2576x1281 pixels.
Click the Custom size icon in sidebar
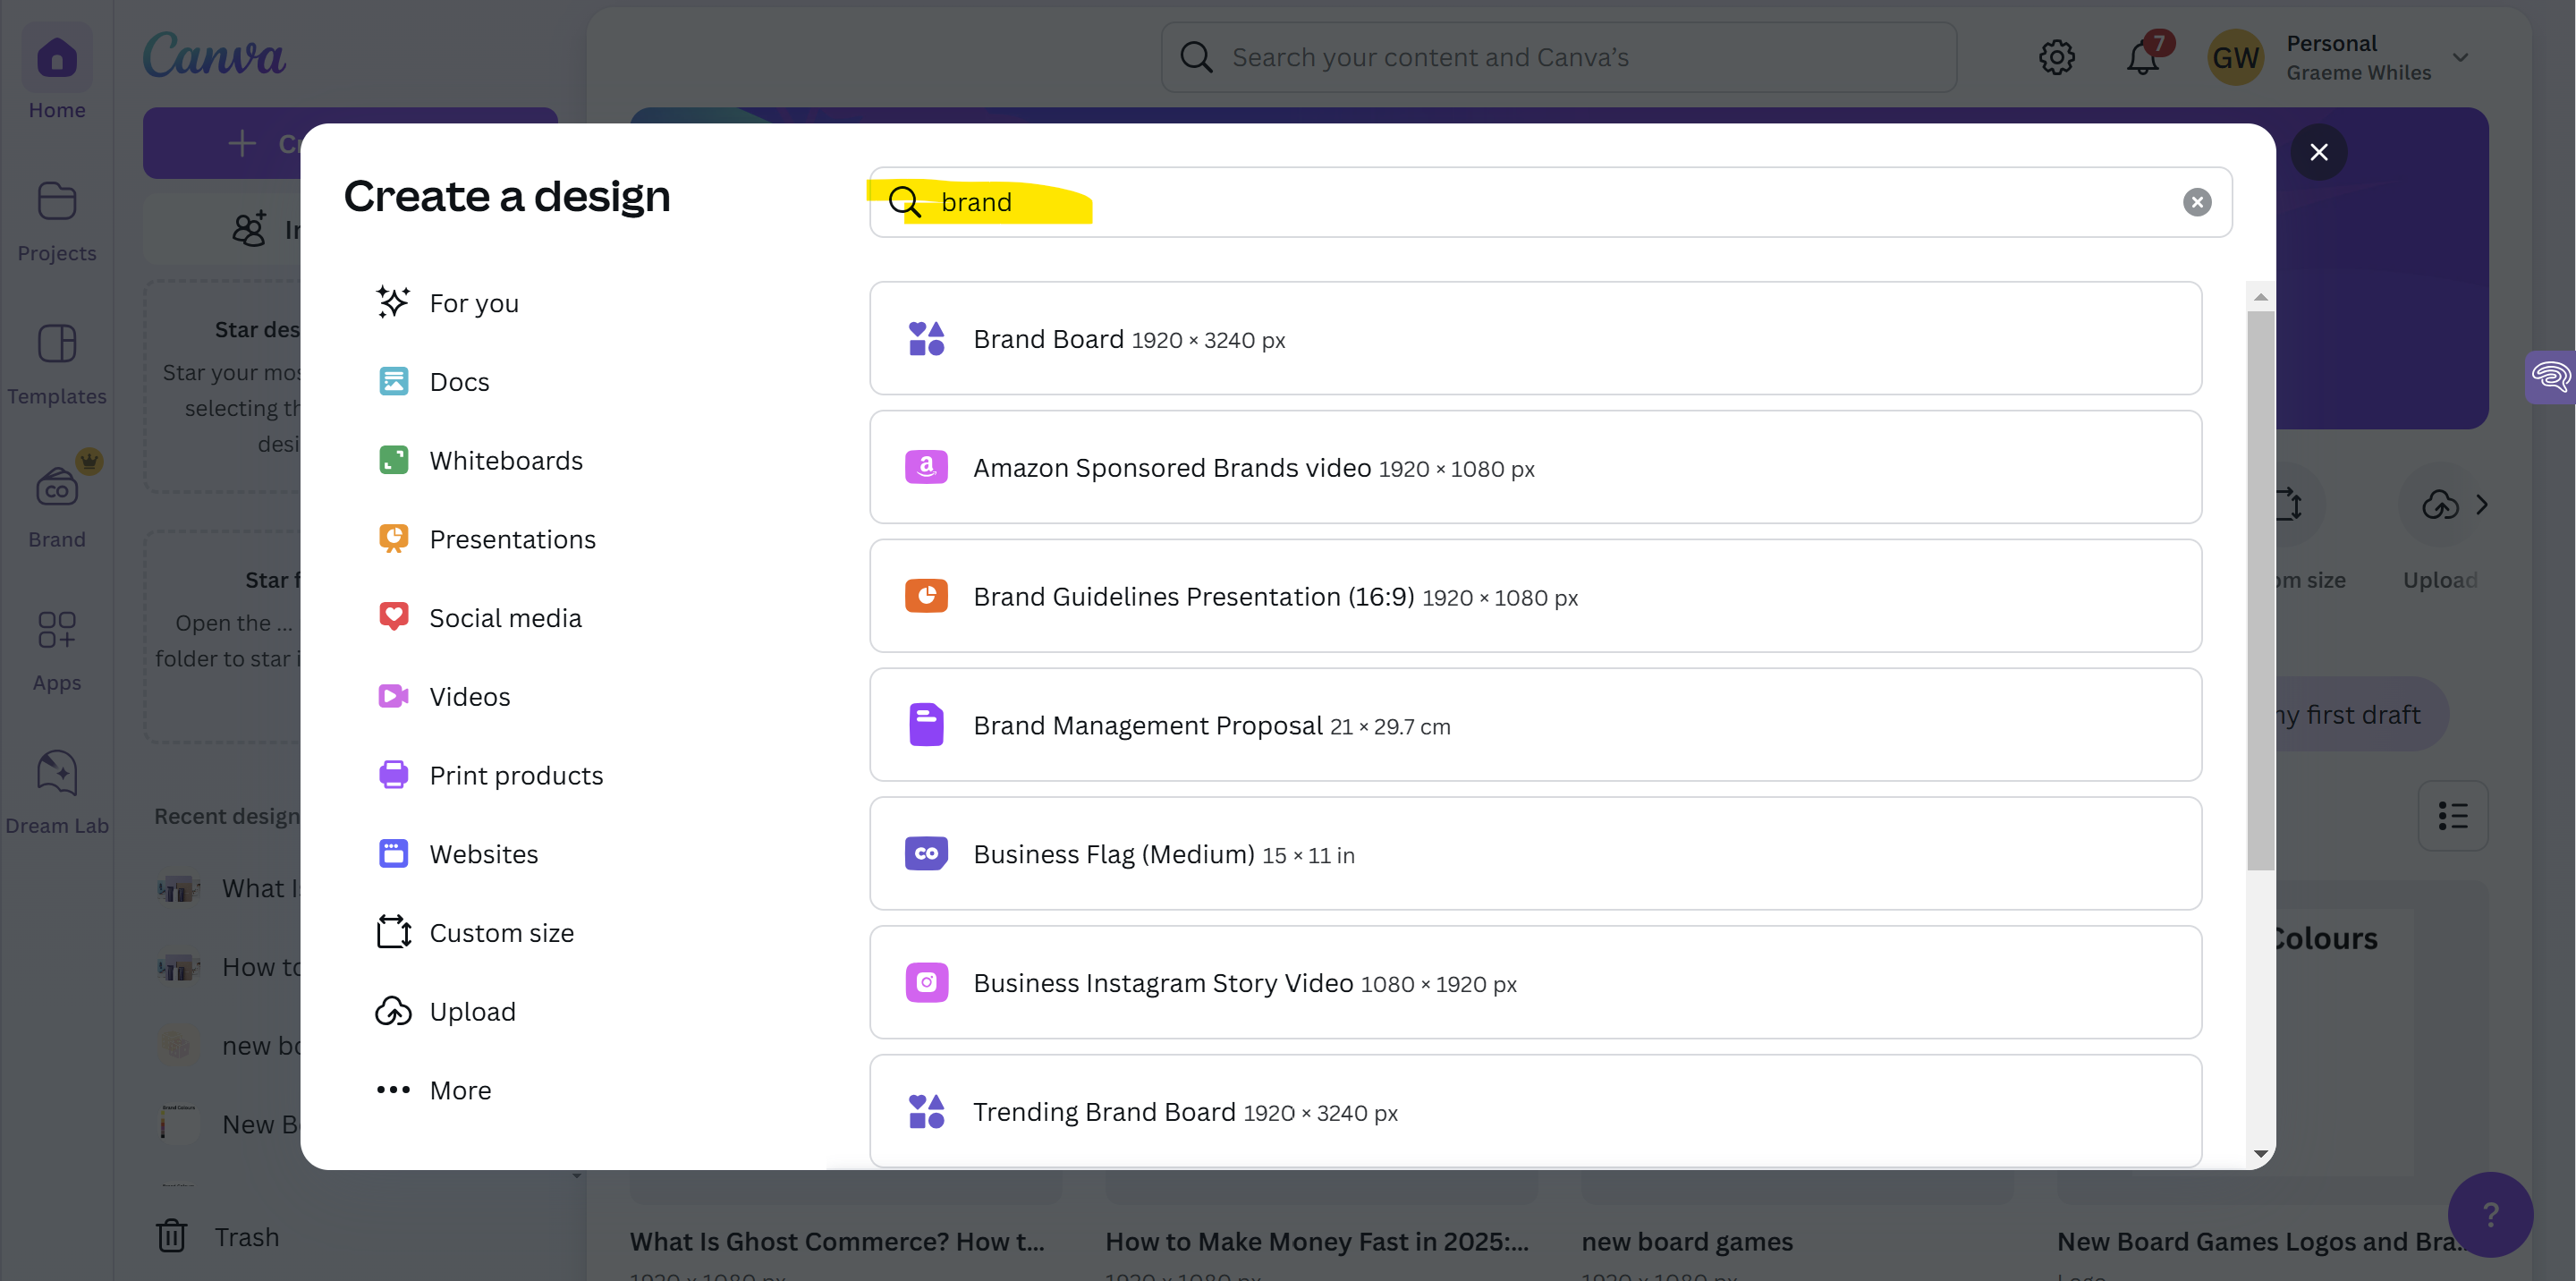point(391,931)
